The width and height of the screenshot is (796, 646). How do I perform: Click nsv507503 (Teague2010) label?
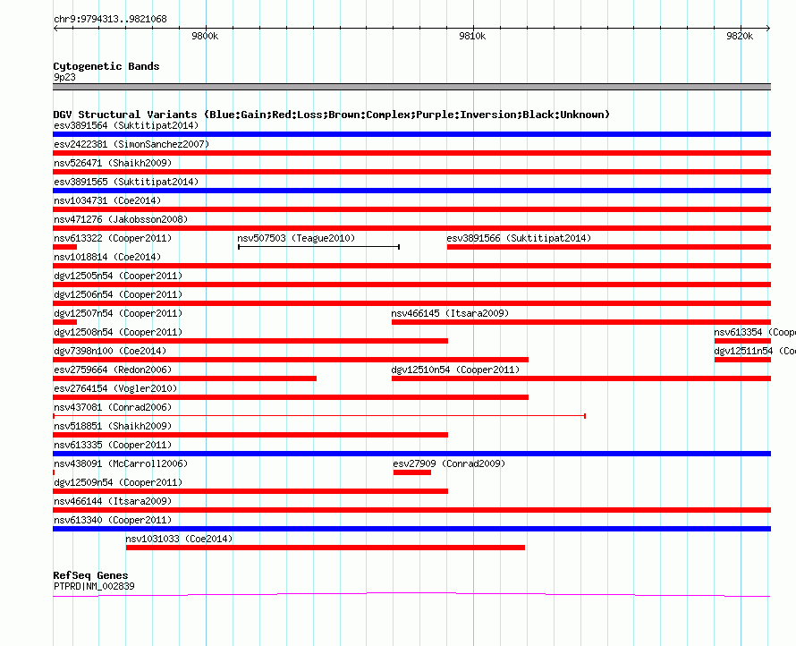click(296, 238)
